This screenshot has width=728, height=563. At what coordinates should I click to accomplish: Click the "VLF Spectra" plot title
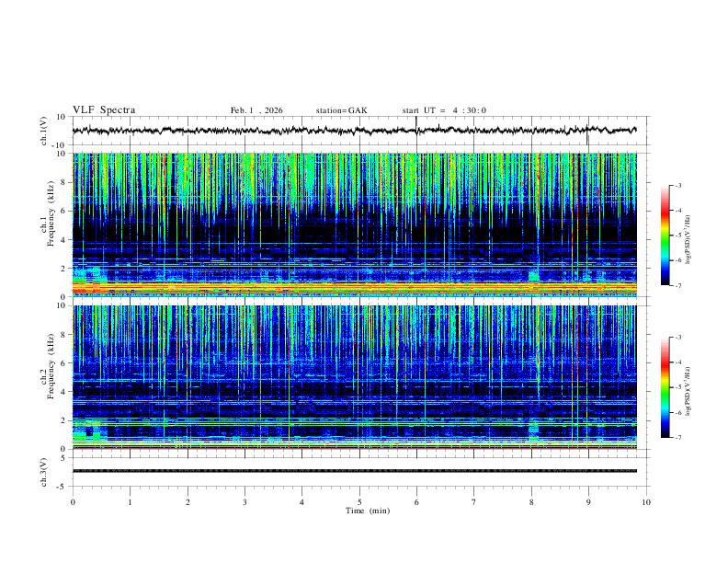[104, 110]
